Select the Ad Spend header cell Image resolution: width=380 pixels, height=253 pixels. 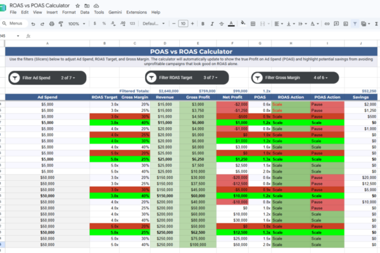(x=47, y=97)
